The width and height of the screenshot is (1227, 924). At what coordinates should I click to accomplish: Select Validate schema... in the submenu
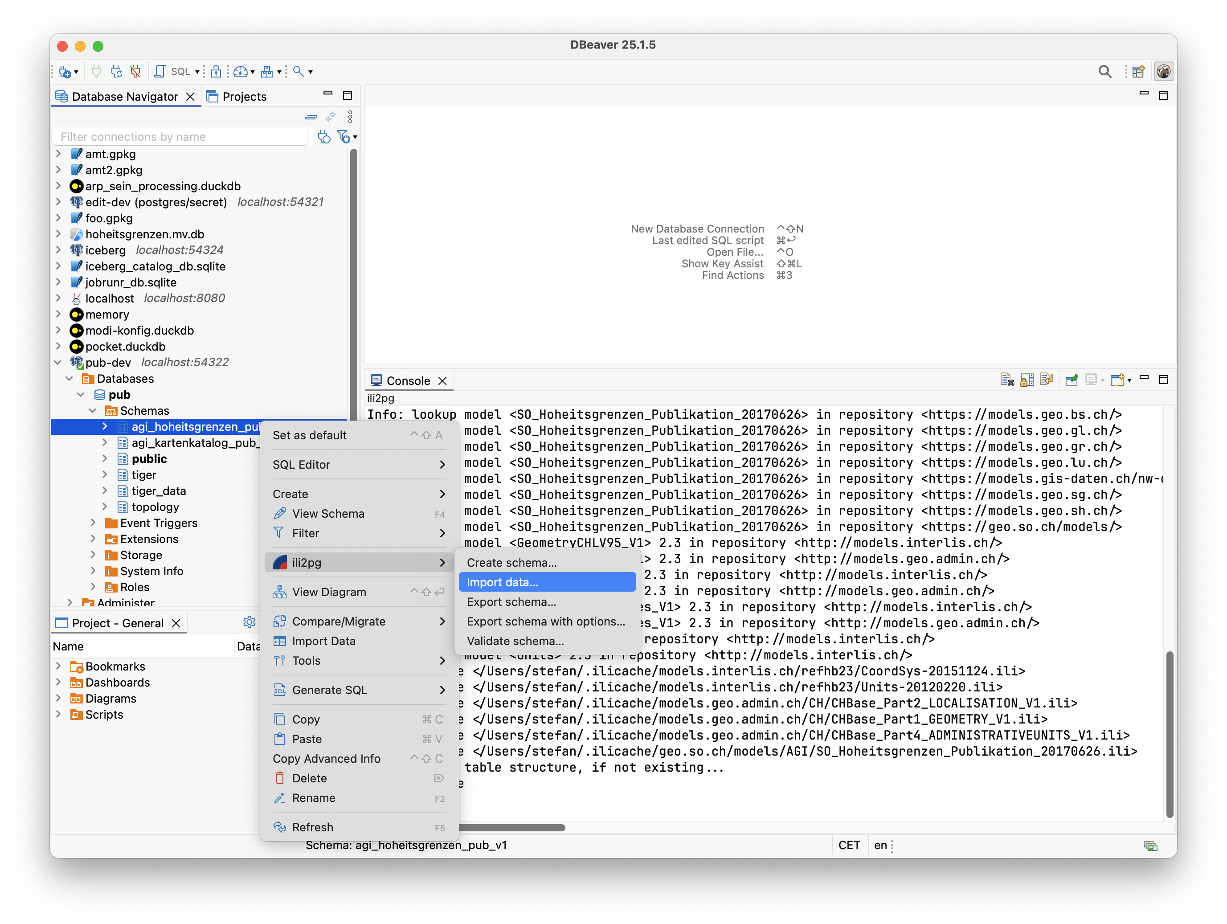click(515, 641)
